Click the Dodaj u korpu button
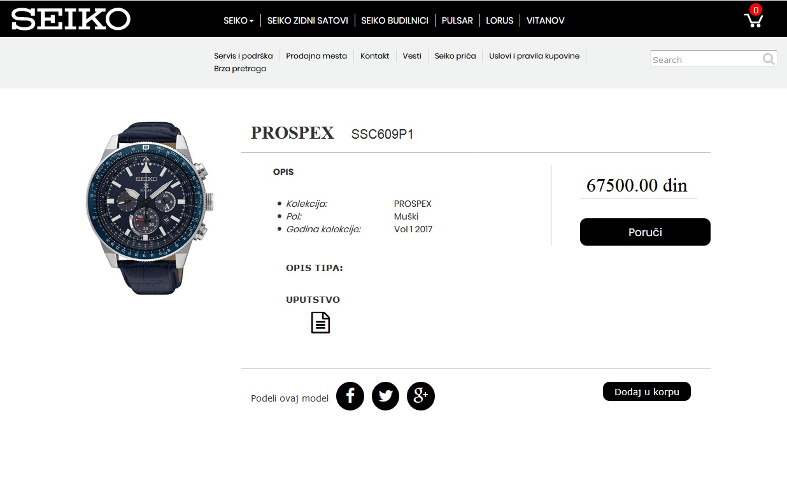This screenshot has width=787, height=497. click(x=647, y=392)
